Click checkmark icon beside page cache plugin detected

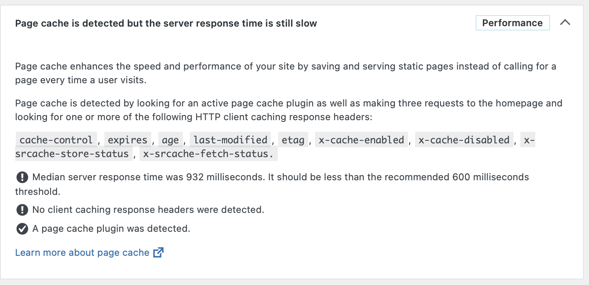click(22, 229)
